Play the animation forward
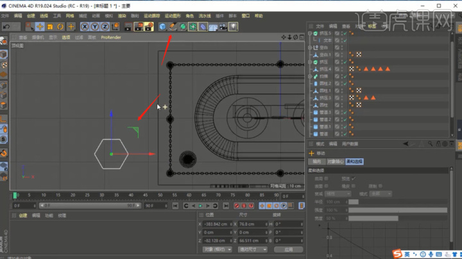The width and height of the screenshot is (462, 259). pos(200,206)
